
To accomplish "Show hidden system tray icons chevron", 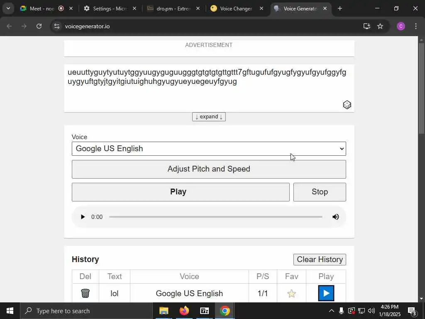I will (331, 311).
